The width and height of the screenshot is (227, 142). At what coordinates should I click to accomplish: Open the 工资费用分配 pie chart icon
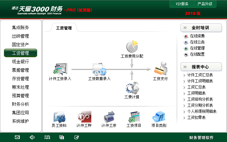coord(132,47)
